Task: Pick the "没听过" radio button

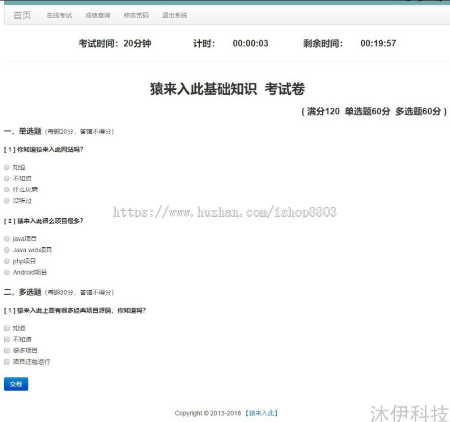Action: (x=6, y=201)
